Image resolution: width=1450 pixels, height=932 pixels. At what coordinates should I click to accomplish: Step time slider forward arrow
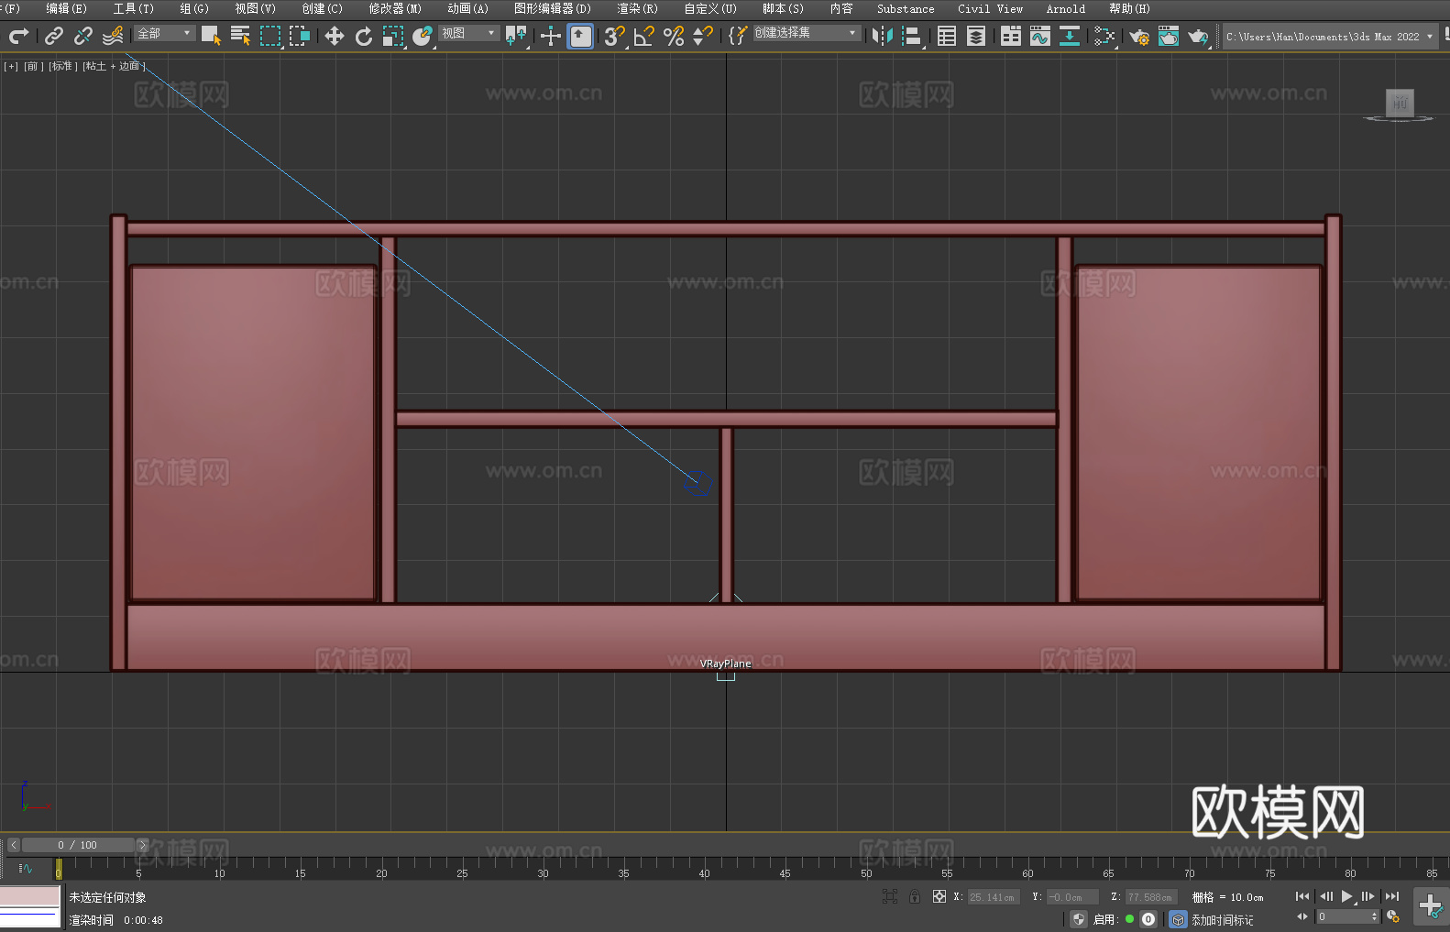[142, 845]
